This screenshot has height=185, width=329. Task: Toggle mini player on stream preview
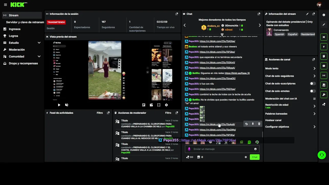[144, 105]
